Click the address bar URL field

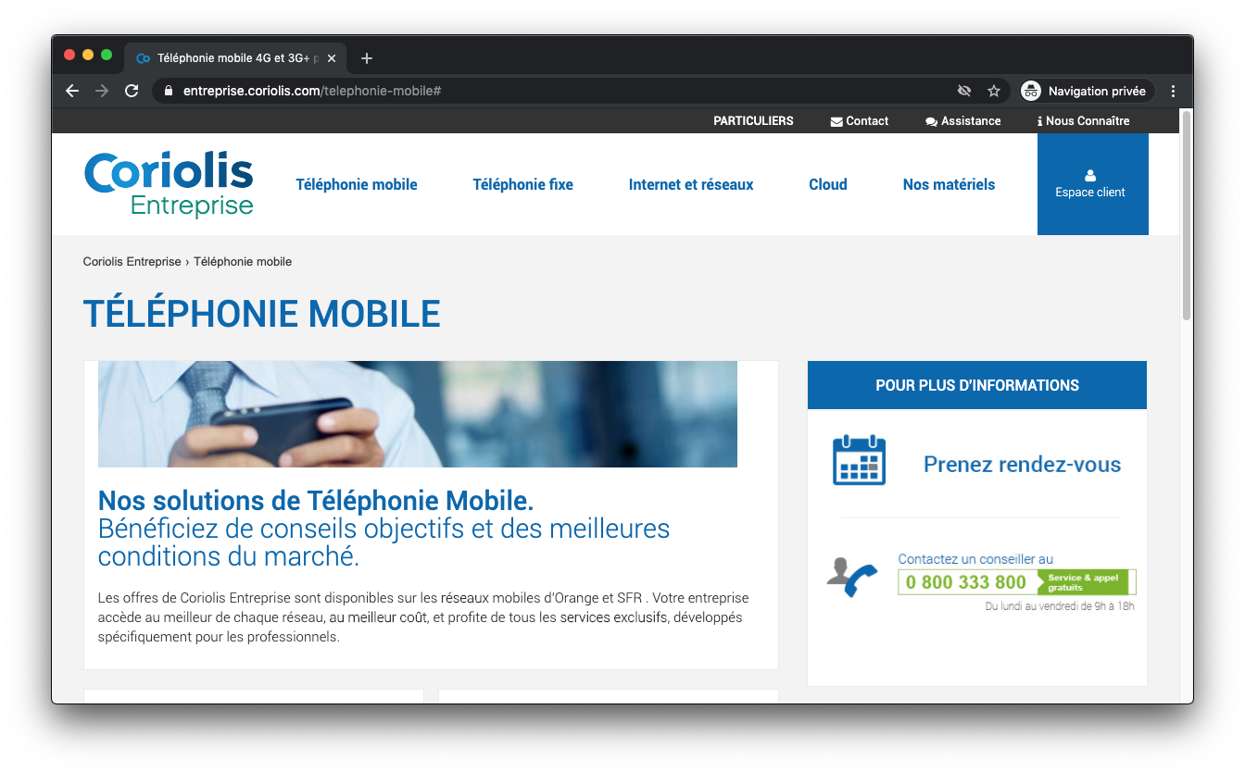coord(556,91)
